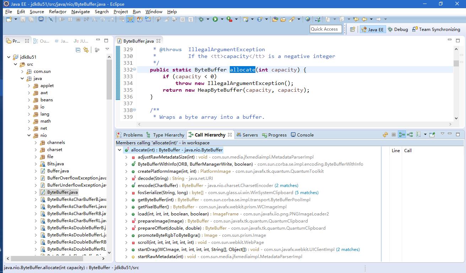The image size is (466, 273).
Task: Click the Line column header
Action: coord(396,150)
